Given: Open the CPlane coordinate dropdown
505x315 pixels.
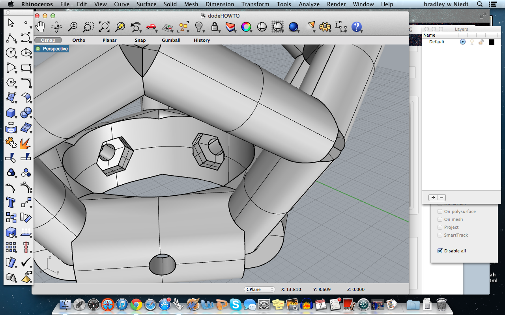Looking at the screenshot, I should (x=259, y=289).
